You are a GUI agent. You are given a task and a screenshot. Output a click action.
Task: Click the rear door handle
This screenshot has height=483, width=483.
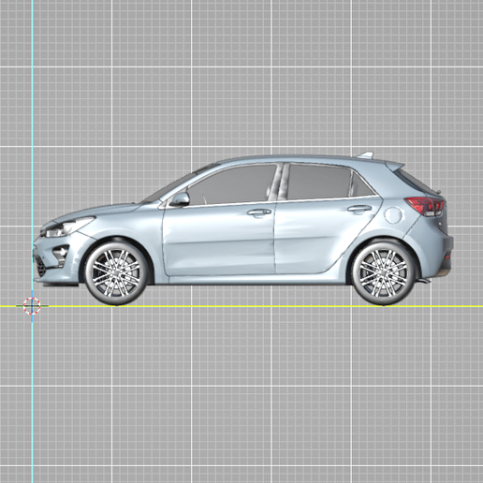[x=359, y=208]
